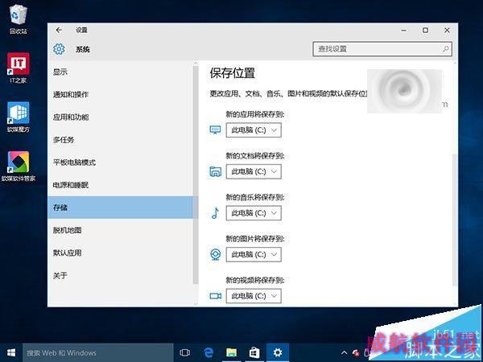
Task: Go to 多任务 settings
Action: 120,140
